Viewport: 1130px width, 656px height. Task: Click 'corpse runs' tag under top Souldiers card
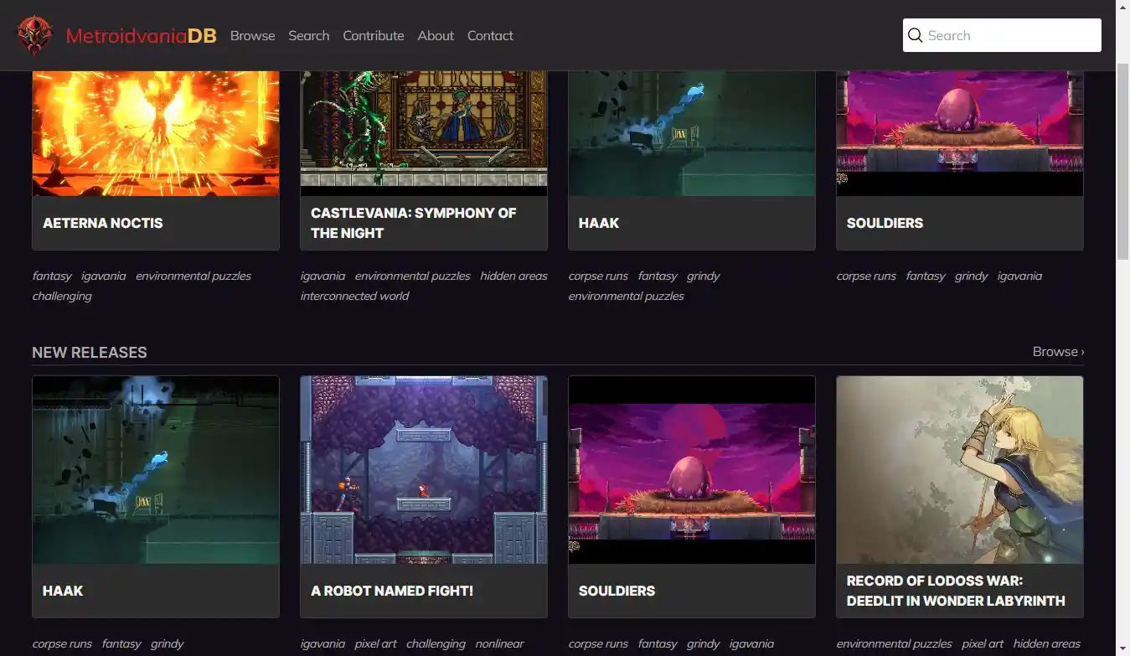pos(866,276)
